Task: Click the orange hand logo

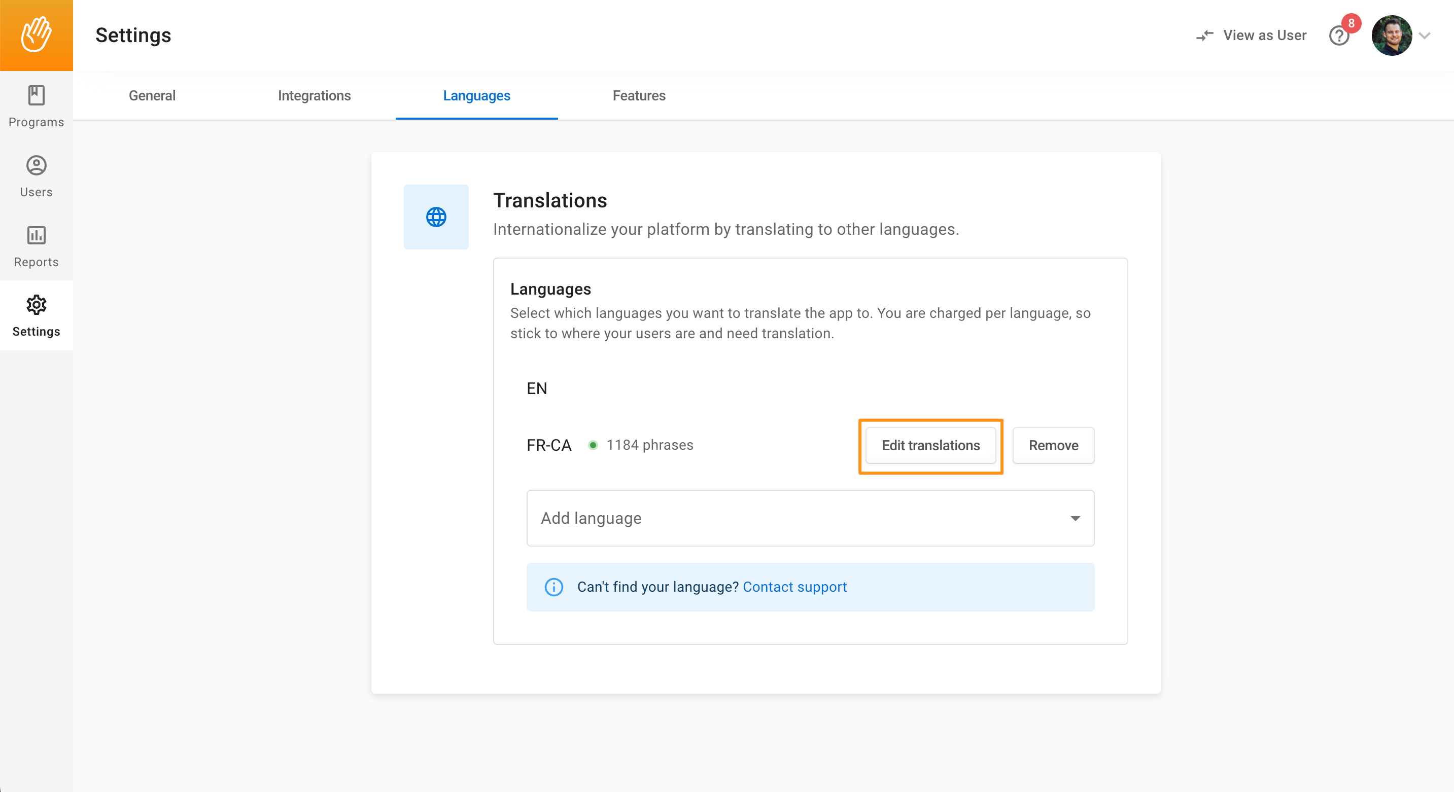Action: click(x=36, y=35)
